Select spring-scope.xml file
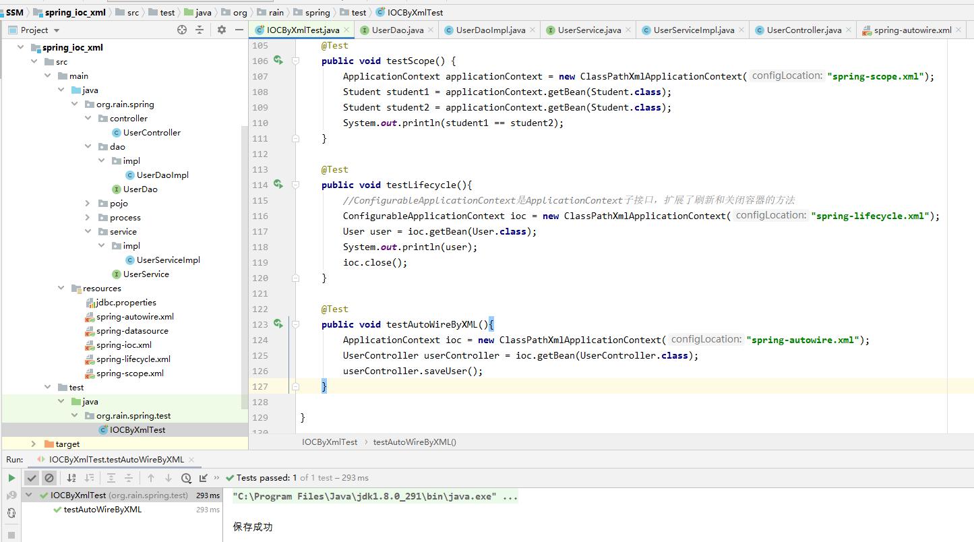This screenshot has height=542, width=974. tap(124, 373)
